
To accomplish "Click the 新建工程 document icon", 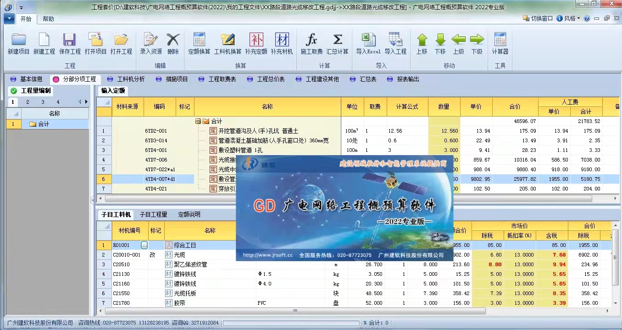I will (x=44, y=39).
